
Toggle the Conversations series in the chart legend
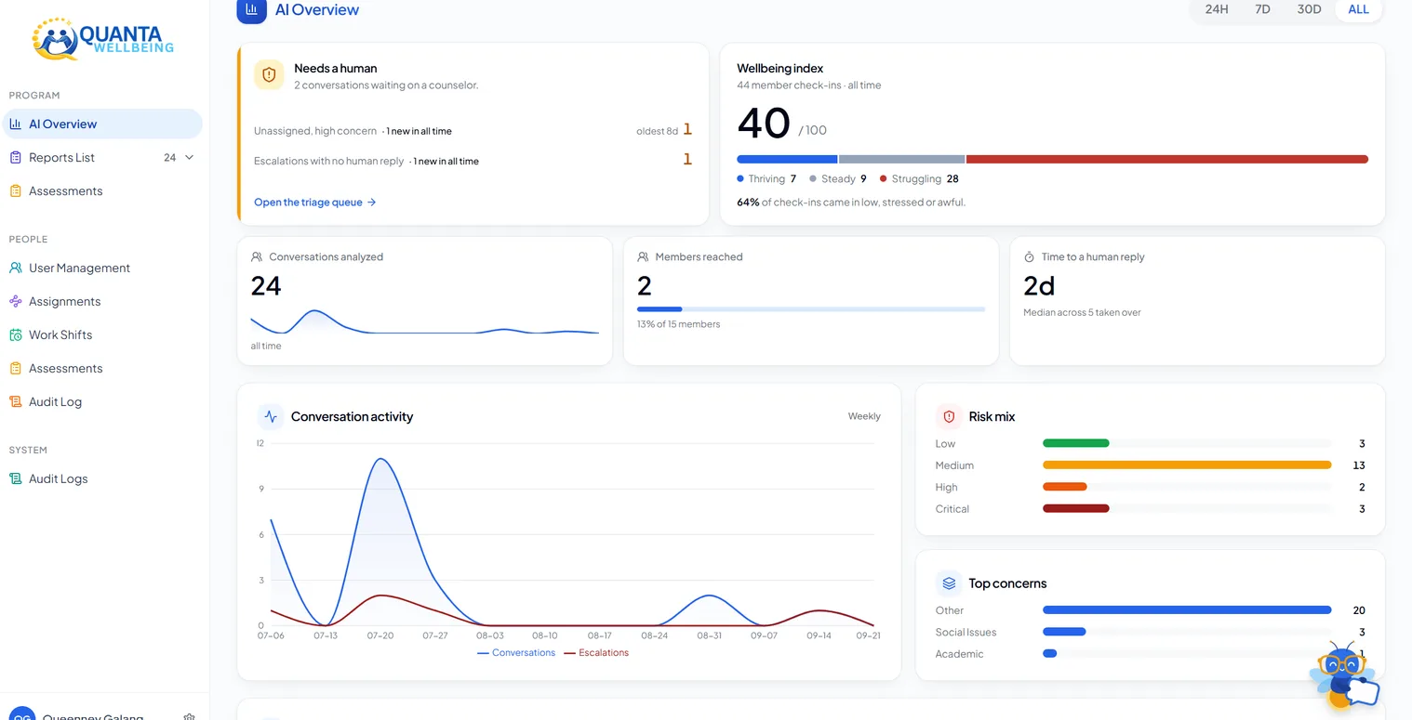[x=516, y=653]
